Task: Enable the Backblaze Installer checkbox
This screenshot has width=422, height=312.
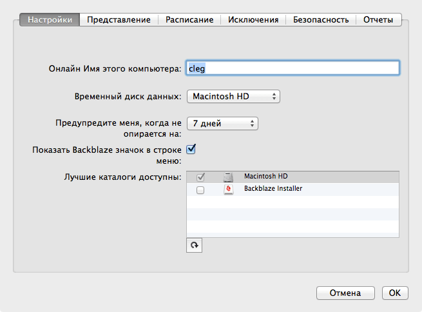Action: click(200, 190)
